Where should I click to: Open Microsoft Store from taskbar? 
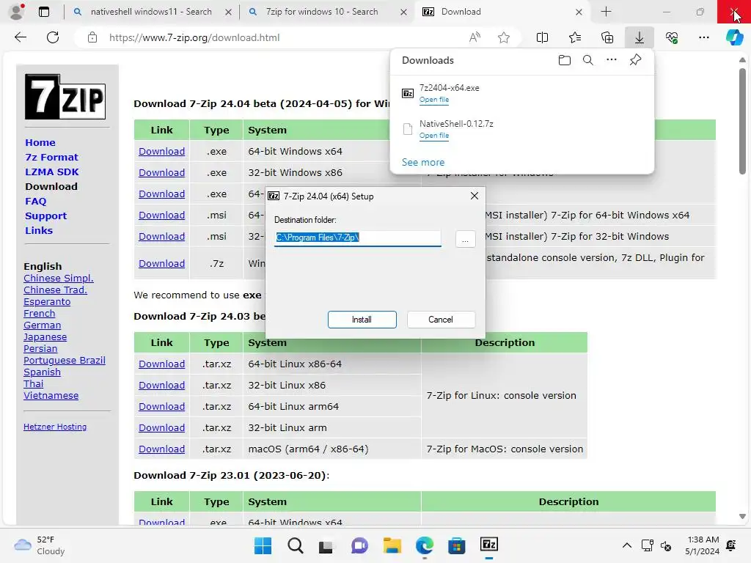[456, 545]
